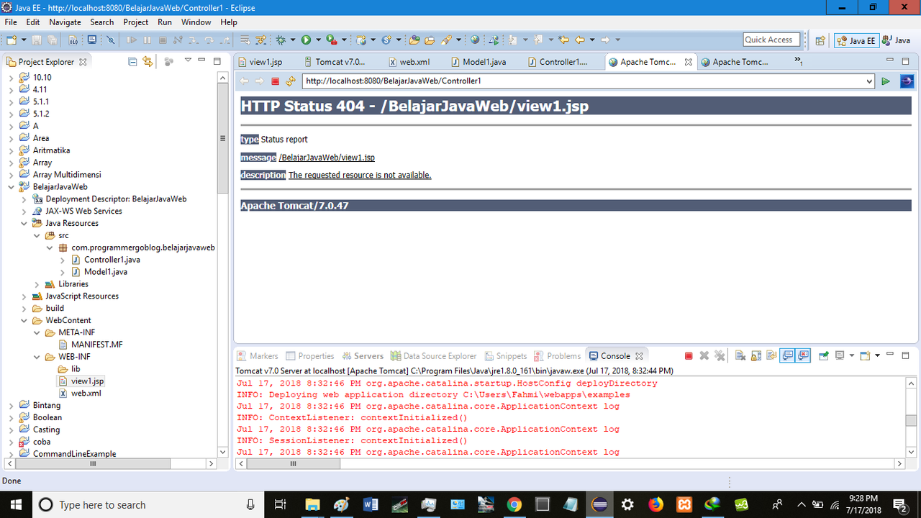Refresh the internal browser page
Viewport: 921px width, 518px height.
pyautogui.click(x=291, y=81)
